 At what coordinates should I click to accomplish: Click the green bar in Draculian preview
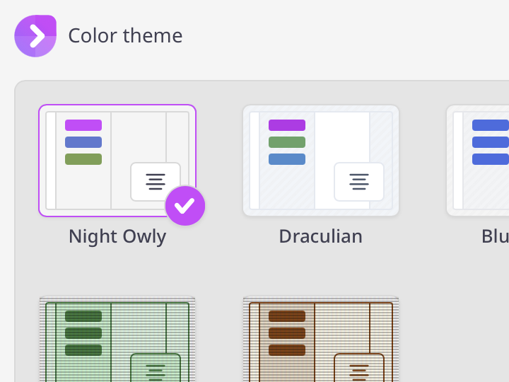click(287, 142)
